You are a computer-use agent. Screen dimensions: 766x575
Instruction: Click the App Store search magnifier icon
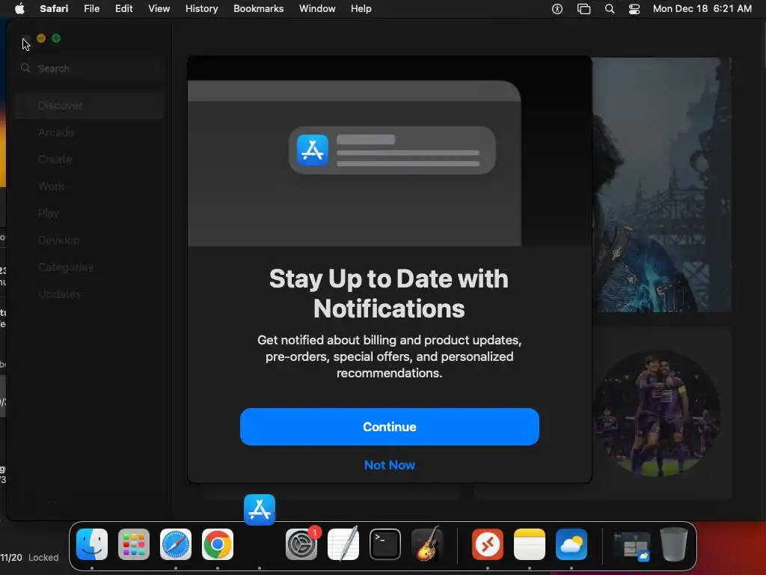(25, 68)
